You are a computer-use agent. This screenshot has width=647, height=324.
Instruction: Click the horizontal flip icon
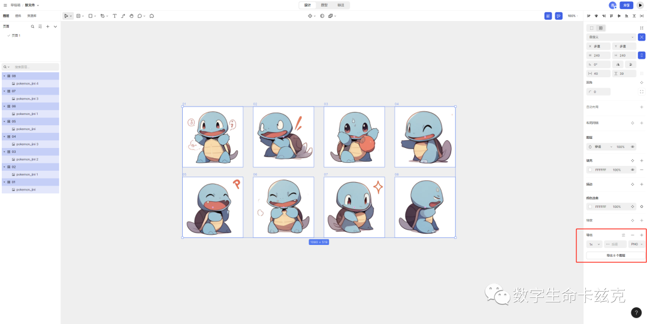618,65
